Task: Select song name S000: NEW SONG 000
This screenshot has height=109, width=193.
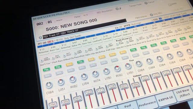Action: pos(71,25)
